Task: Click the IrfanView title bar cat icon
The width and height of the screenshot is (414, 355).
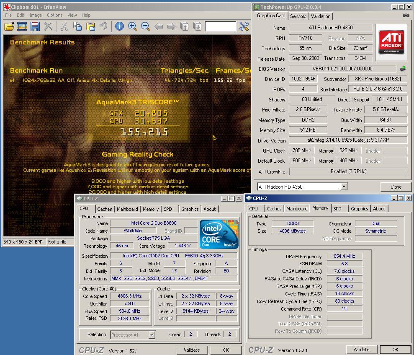Action: coord(7,7)
